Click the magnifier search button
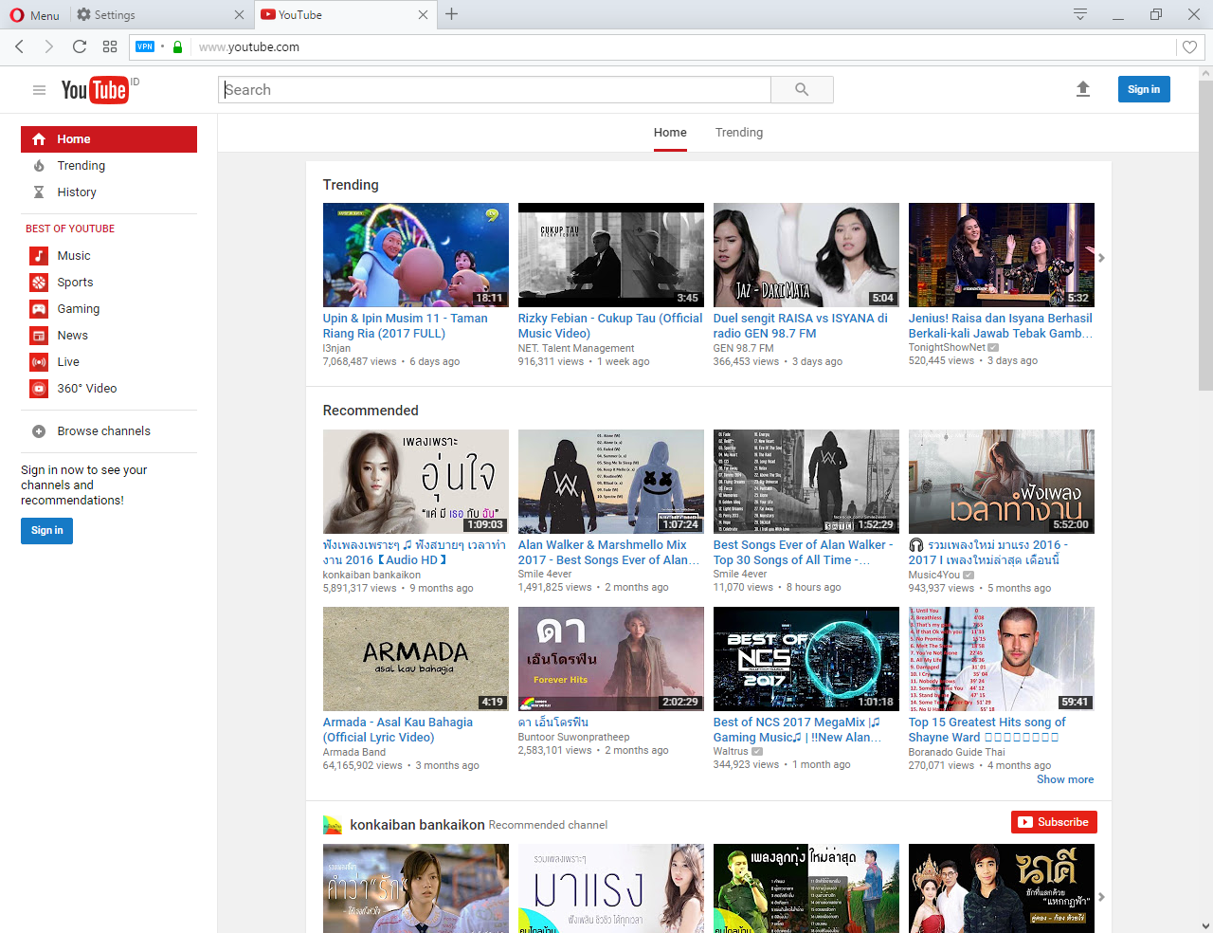 (x=802, y=89)
